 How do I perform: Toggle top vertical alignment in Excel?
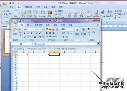(47, 29)
